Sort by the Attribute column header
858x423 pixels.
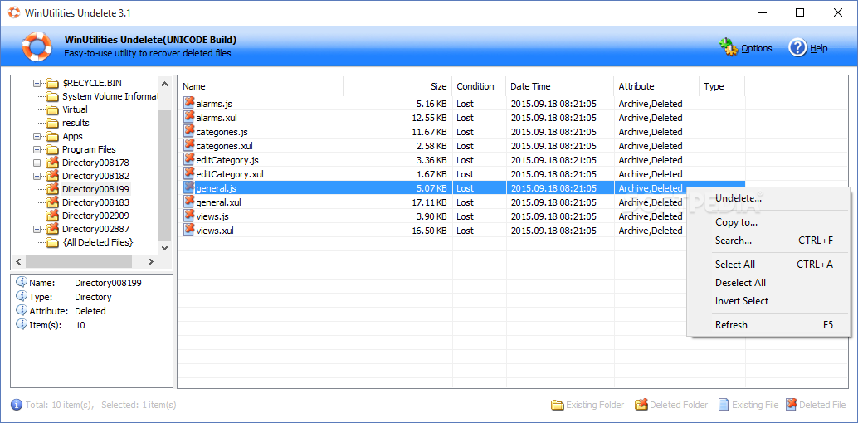(656, 86)
